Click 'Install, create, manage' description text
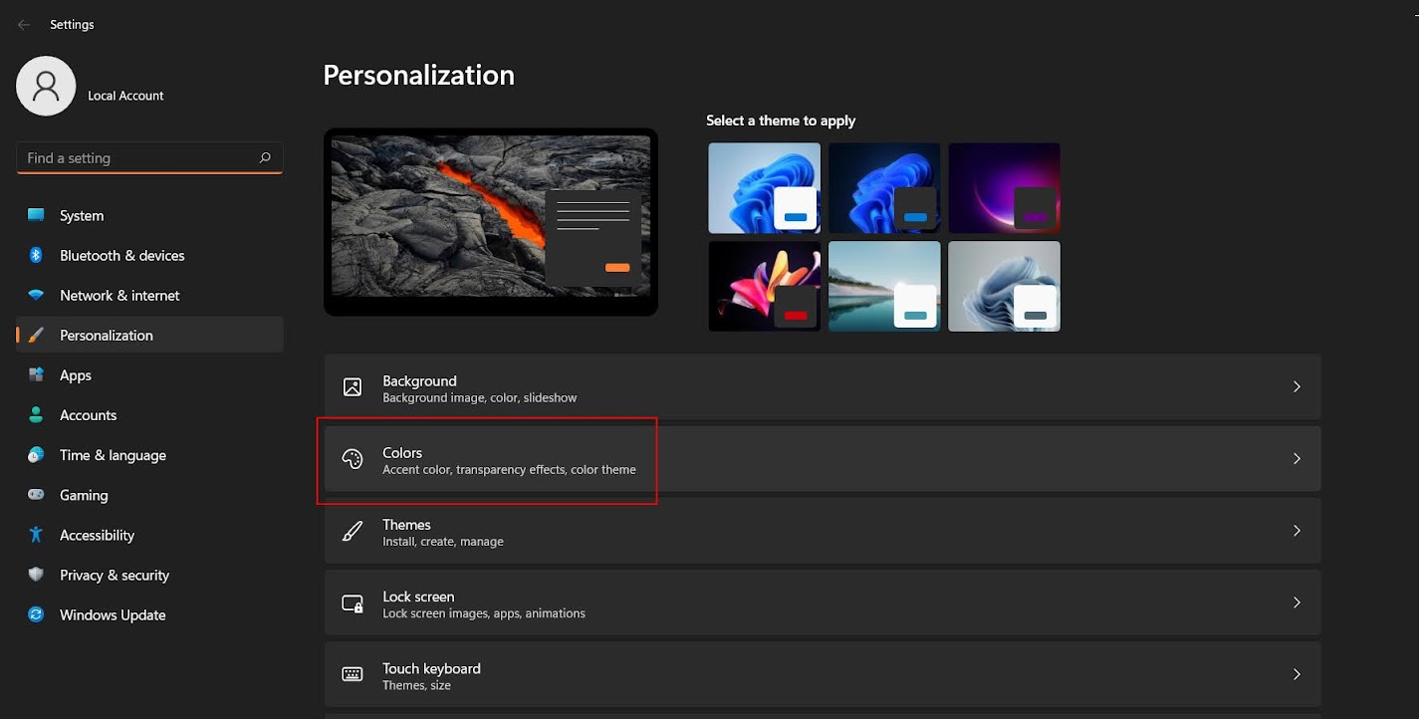Screen dimensions: 1419x719 [443, 542]
